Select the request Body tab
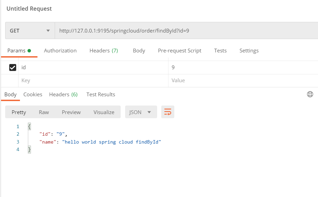Viewport: 318px width, 197px height. point(139,50)
